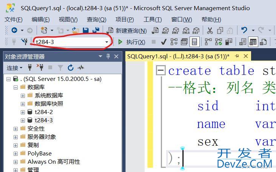Select the Always On 高可用性 tree item
276x172 pixels.
click(x=54, y=162)
